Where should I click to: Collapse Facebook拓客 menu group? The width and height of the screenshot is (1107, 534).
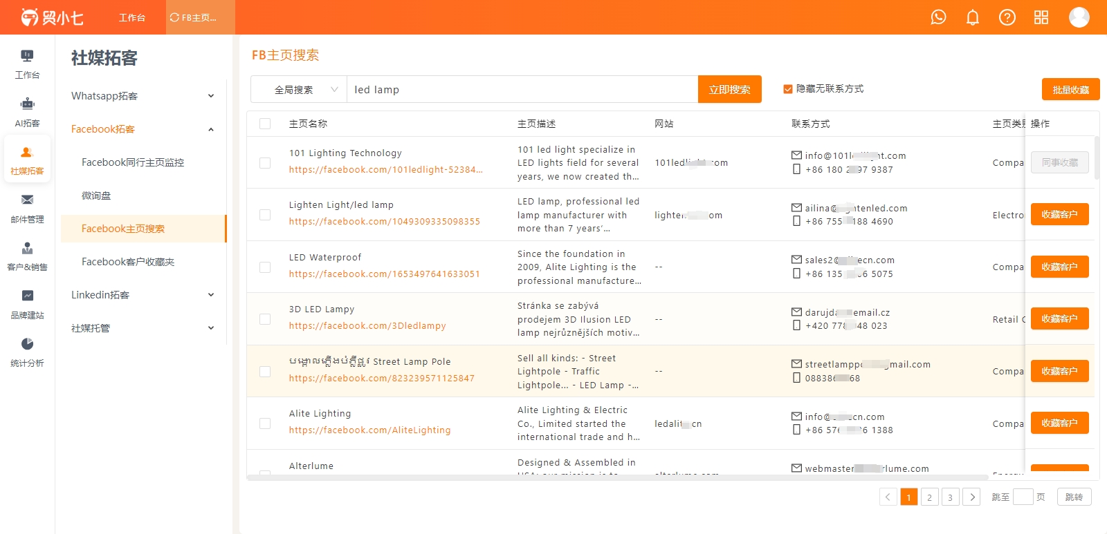(x=143, y=129)
